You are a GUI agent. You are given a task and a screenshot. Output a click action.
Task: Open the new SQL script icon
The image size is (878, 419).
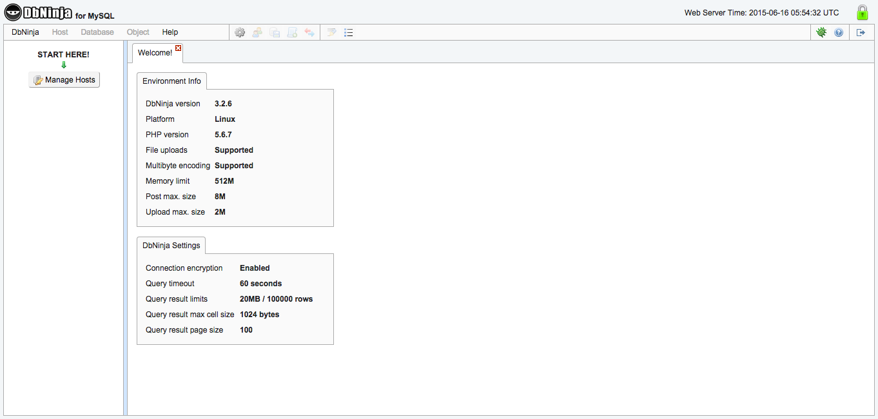coord(292,32)
